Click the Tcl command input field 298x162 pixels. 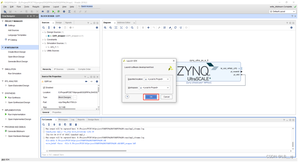(167, 155)
